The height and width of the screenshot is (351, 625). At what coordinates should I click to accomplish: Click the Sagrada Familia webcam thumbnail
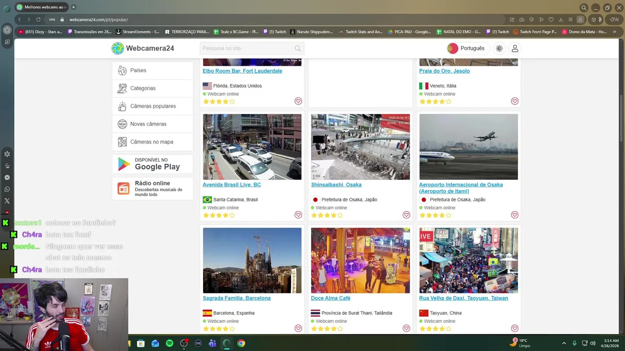(x=252, y=260)
